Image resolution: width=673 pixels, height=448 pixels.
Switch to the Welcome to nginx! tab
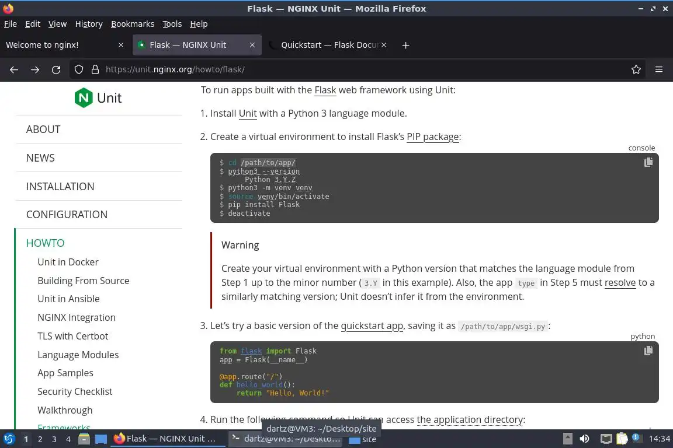(65, 45)
